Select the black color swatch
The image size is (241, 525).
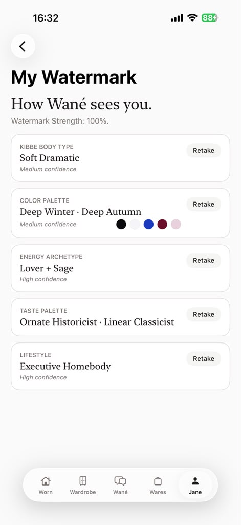(121, 225)
